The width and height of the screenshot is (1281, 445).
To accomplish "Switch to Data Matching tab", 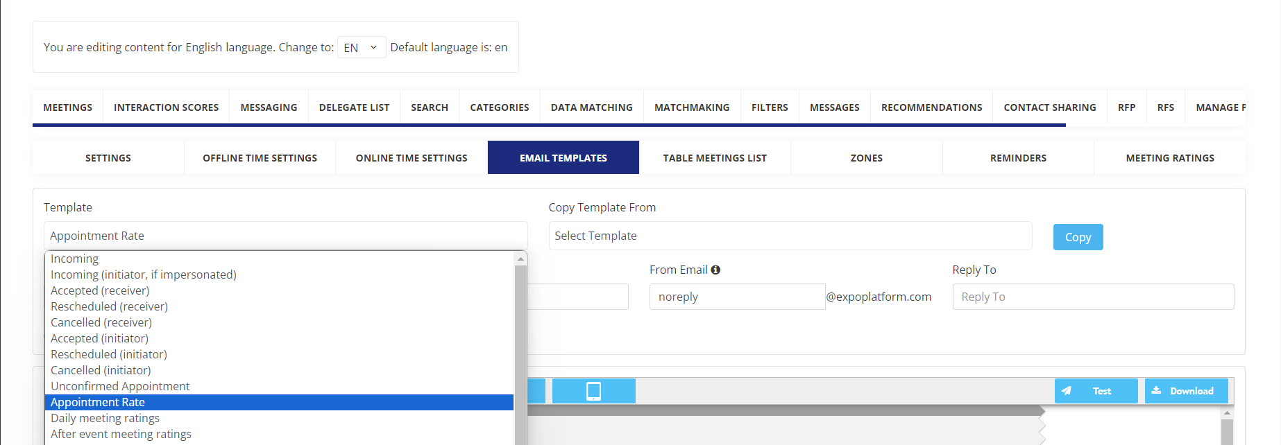I will tap(592, 107).
